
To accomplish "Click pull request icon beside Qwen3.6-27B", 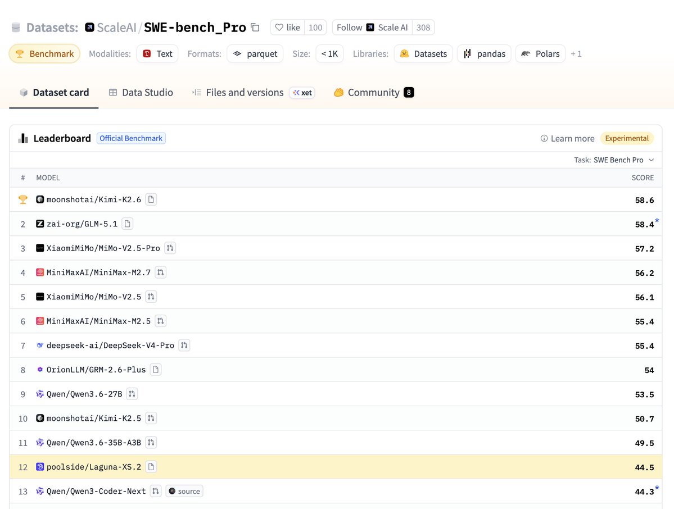I will pos(132,394).
